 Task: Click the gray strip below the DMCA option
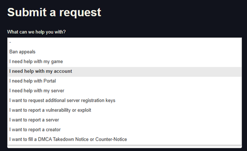point(124,146)
